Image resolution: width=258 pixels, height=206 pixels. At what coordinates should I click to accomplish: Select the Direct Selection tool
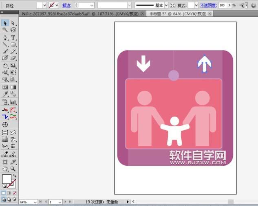[x=13, y=23]
